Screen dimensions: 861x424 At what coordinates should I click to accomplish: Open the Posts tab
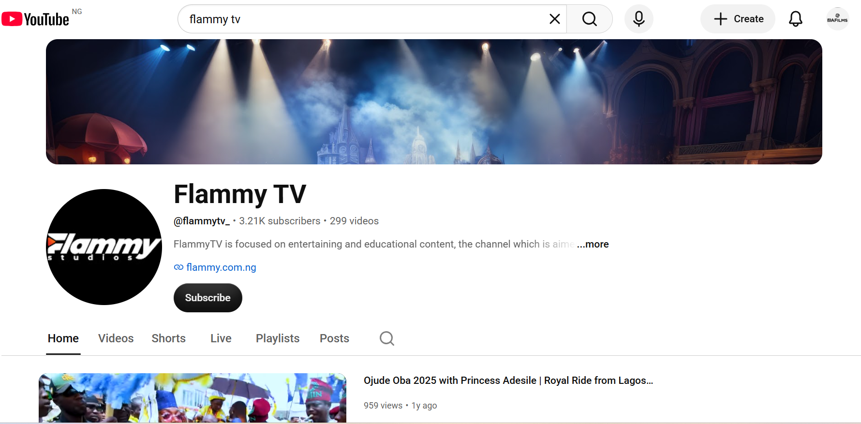pyautogui.click(x=334, y=338)
